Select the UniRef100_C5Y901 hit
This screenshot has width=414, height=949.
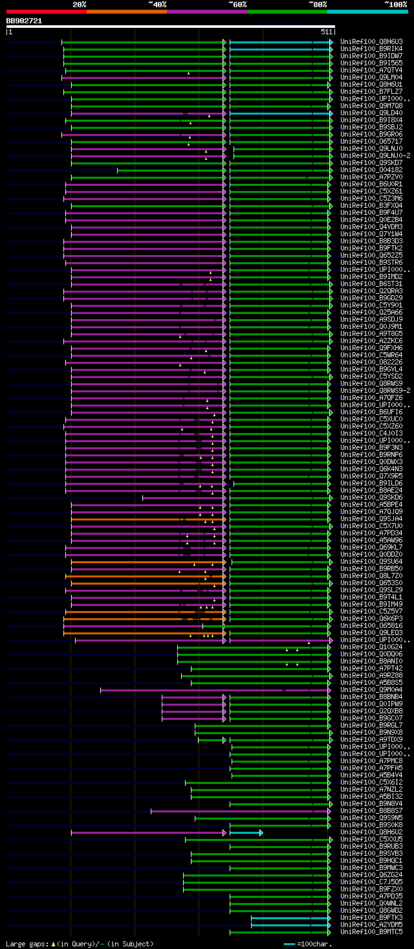(x=371, y=305)
